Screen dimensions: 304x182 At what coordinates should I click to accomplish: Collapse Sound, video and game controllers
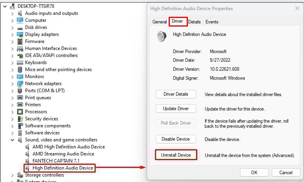pos(13,140)
